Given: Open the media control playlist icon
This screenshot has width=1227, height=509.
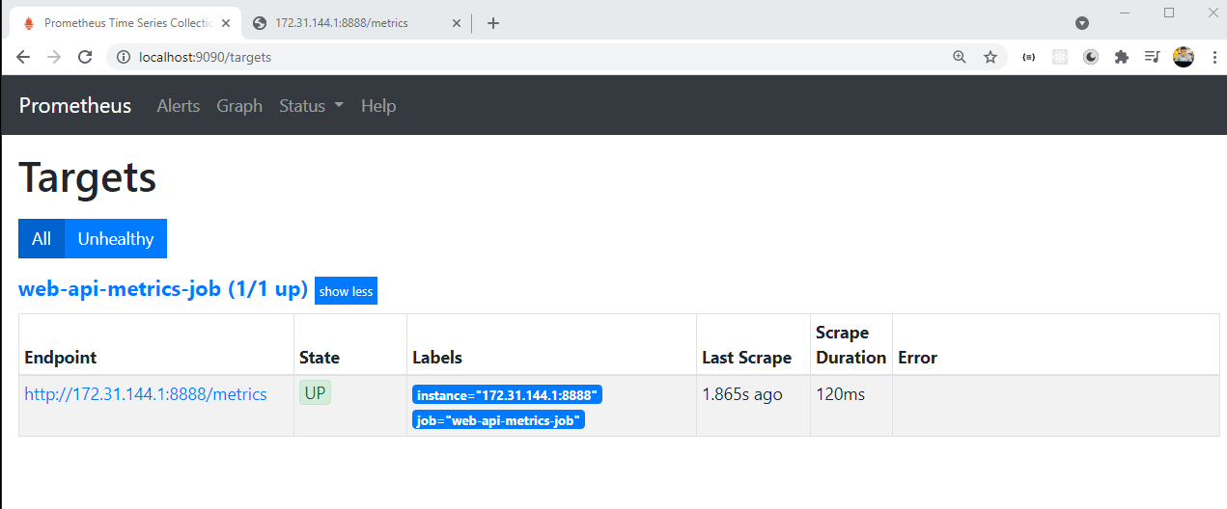Looking at the screenshot, I should (1152, 57).
